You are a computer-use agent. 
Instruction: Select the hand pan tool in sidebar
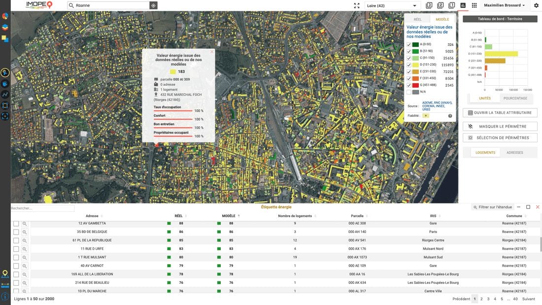5,83
